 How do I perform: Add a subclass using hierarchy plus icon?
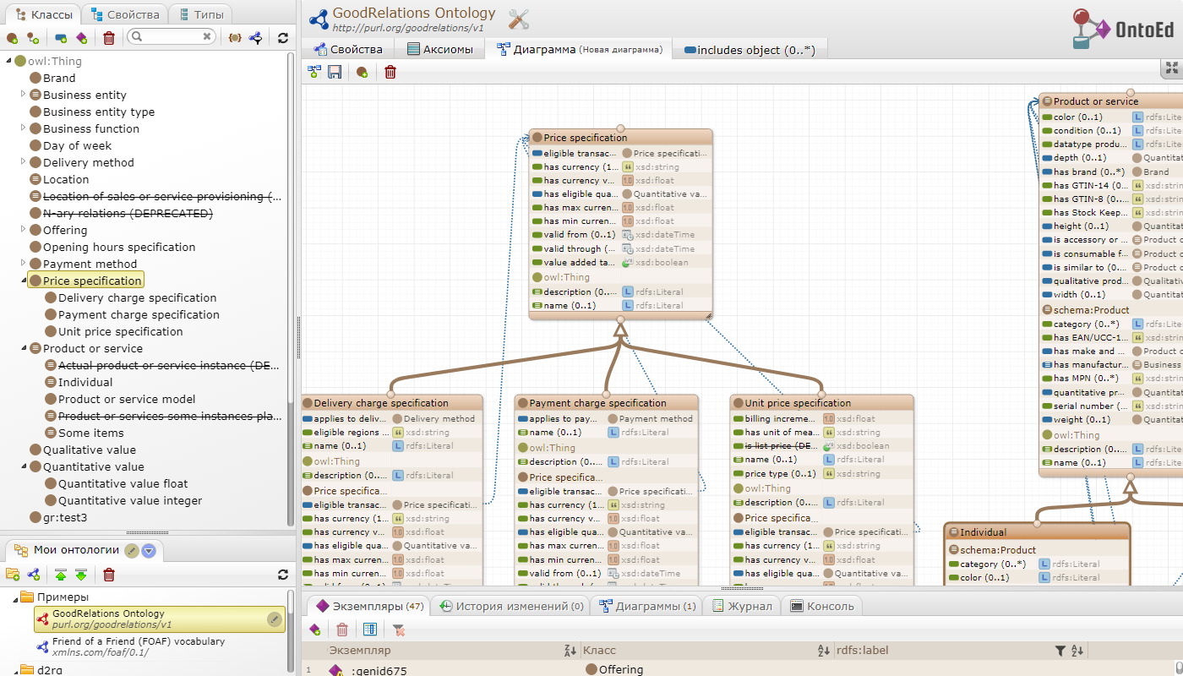coord(33,38)
